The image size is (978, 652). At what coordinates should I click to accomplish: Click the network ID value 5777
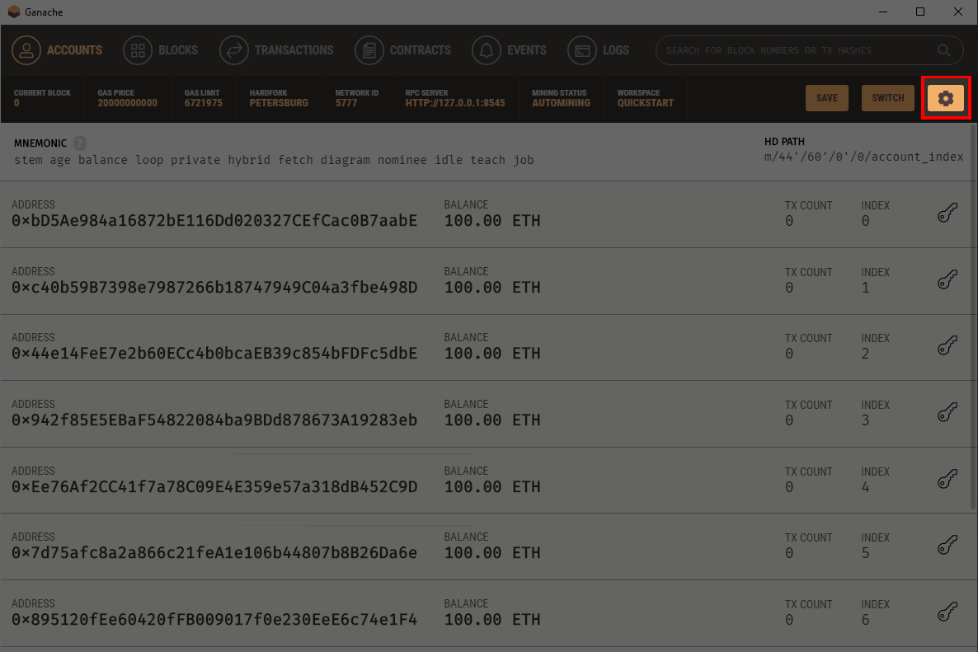click(x=346, y=103)
